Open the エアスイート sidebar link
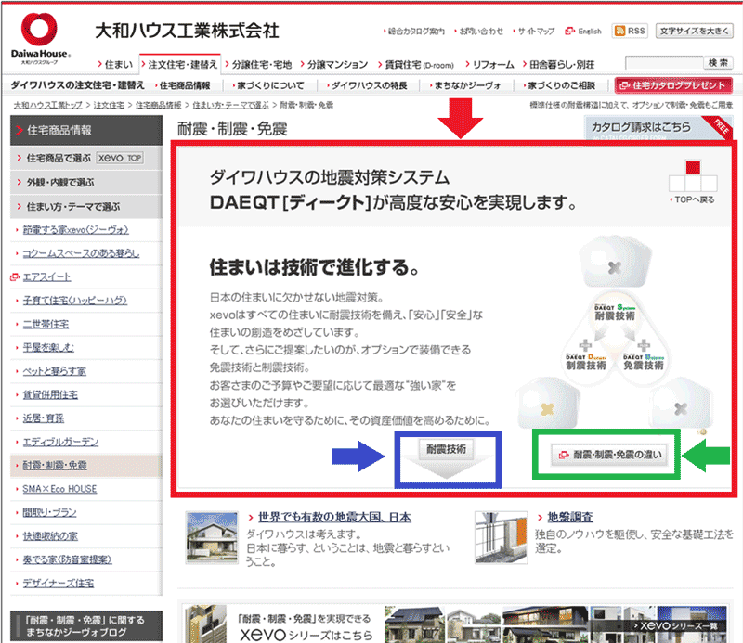The image size is (743, 643). [46, 277]
